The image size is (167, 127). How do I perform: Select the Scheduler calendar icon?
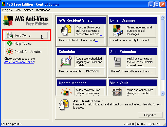66,62
